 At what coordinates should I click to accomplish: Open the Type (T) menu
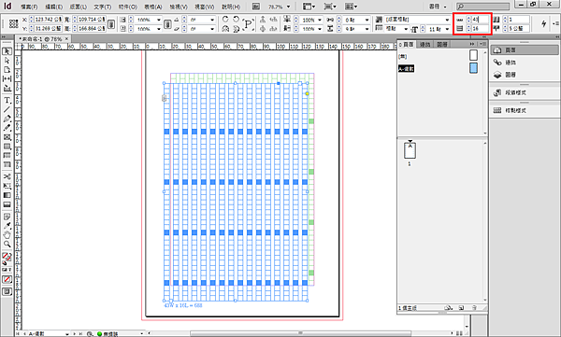[102, 7]
